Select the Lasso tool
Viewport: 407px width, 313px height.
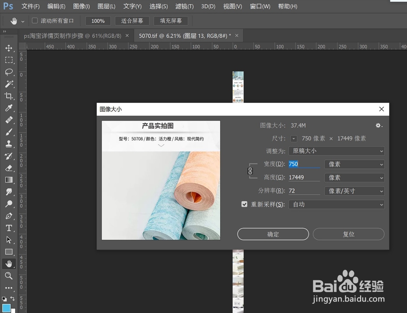pyautogui.click(x=9, y=73)
